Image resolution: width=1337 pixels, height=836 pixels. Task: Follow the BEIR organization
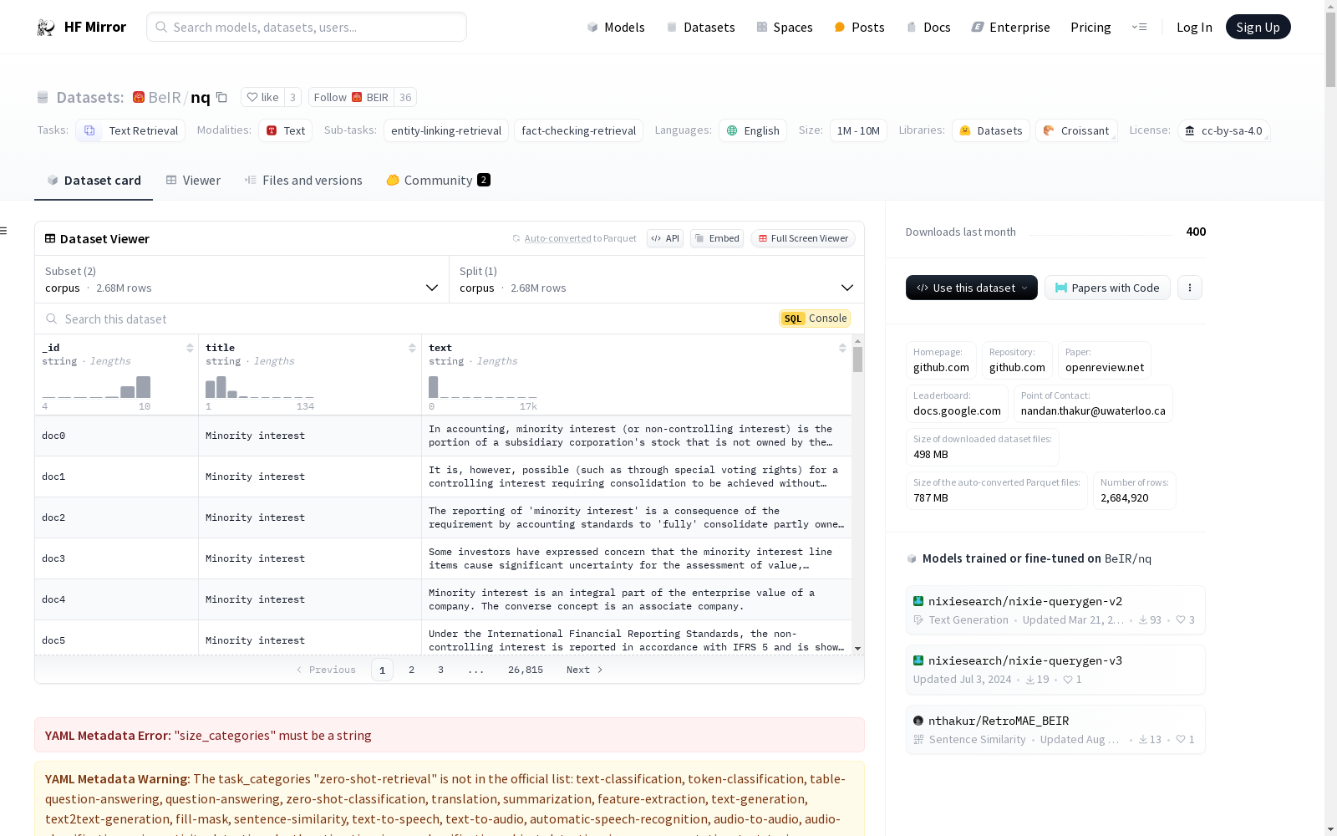[351, 97]
